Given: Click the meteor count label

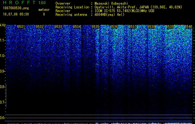Looking at the screenshot, I should [44, 10].
